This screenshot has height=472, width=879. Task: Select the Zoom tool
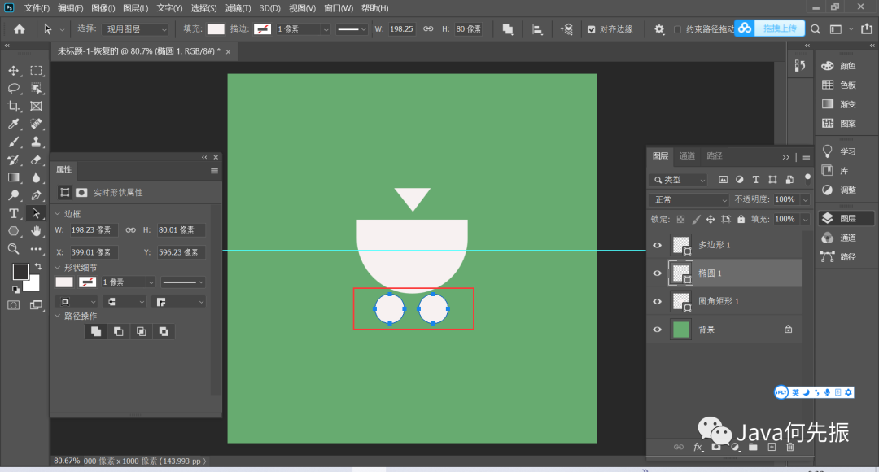point(14,249)
